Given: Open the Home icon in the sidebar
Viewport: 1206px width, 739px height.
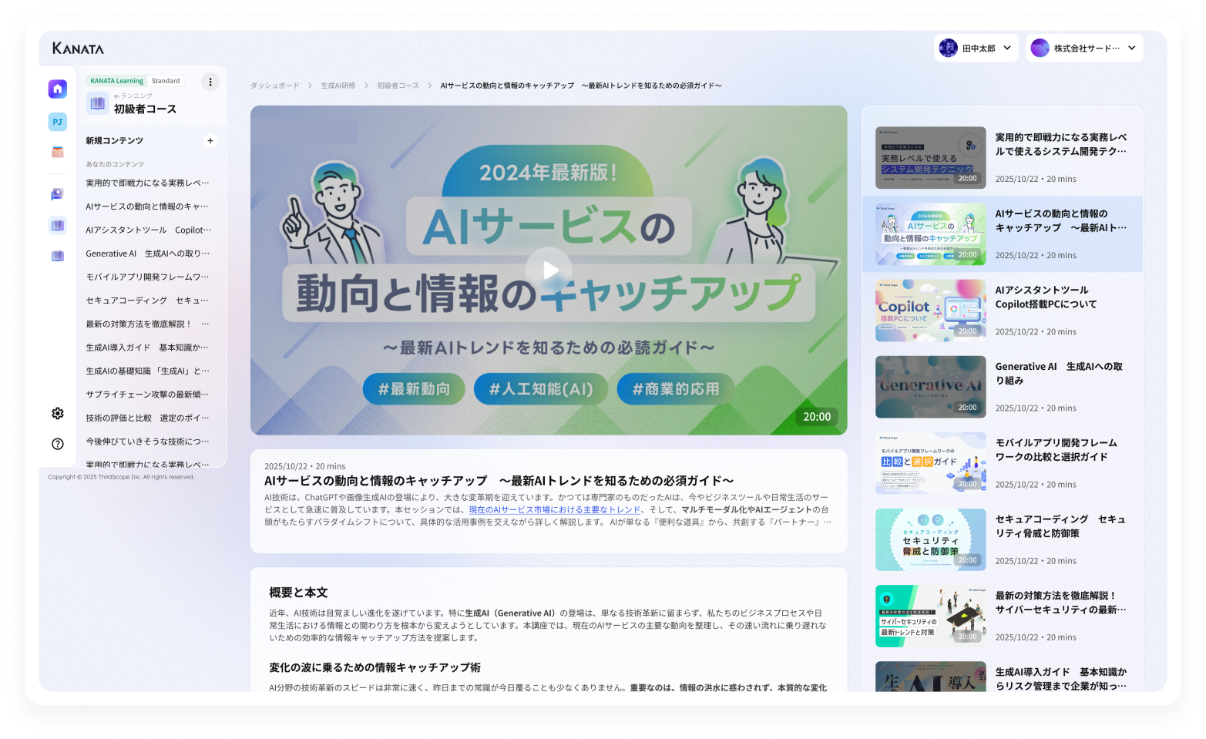Looking at the screenshot, I should (x=58, y=89).
